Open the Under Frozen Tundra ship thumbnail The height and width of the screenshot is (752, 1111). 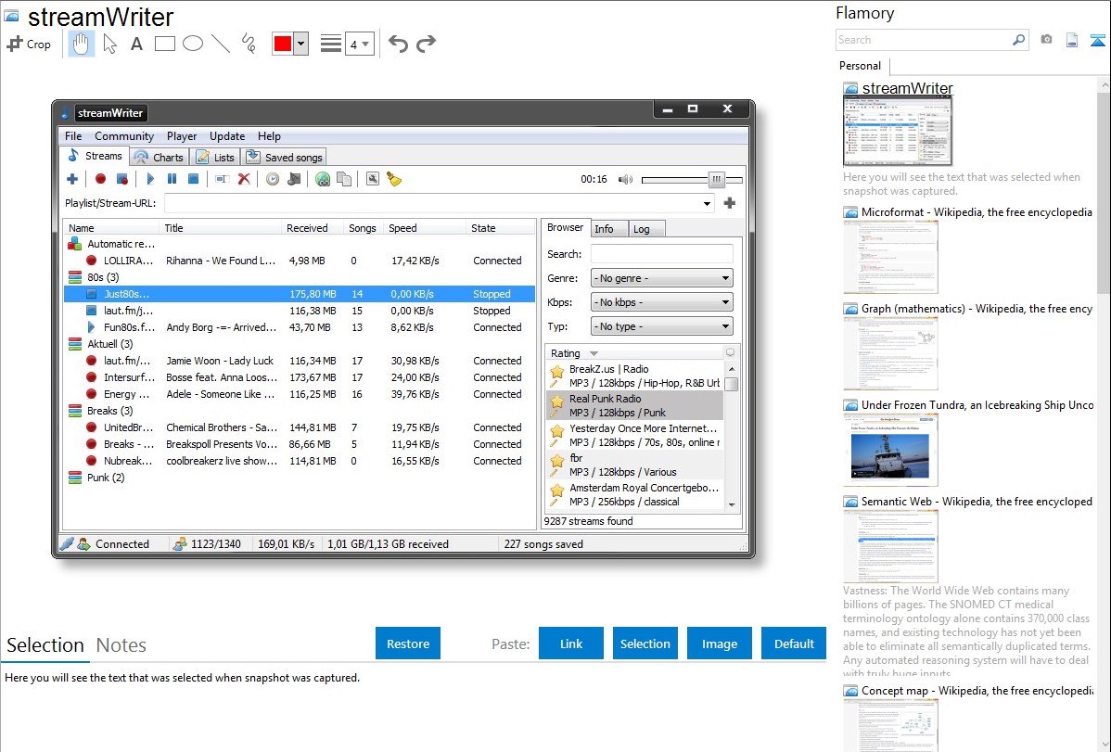point(890,450)
